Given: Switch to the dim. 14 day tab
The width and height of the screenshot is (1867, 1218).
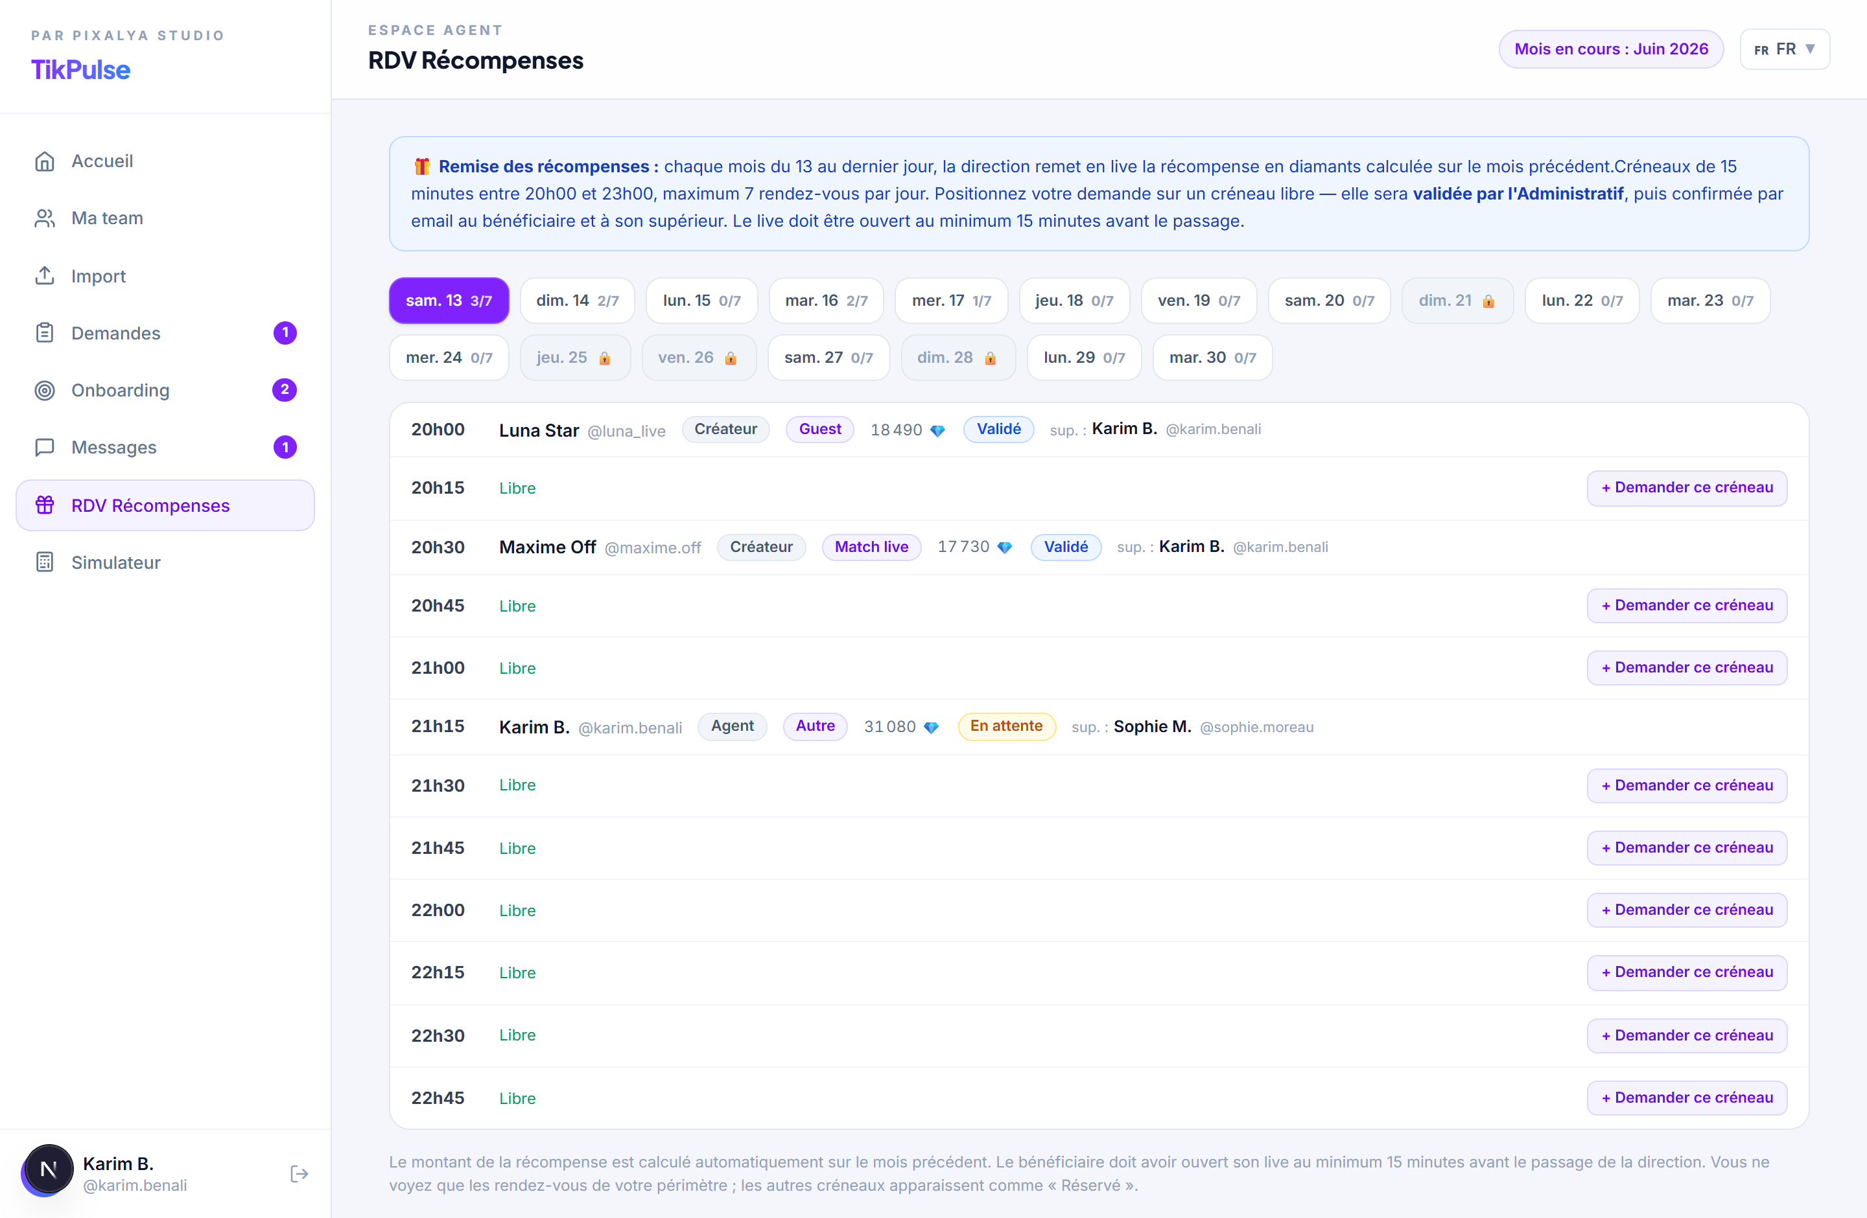Looking at the screenshot, I should (578, 301).
